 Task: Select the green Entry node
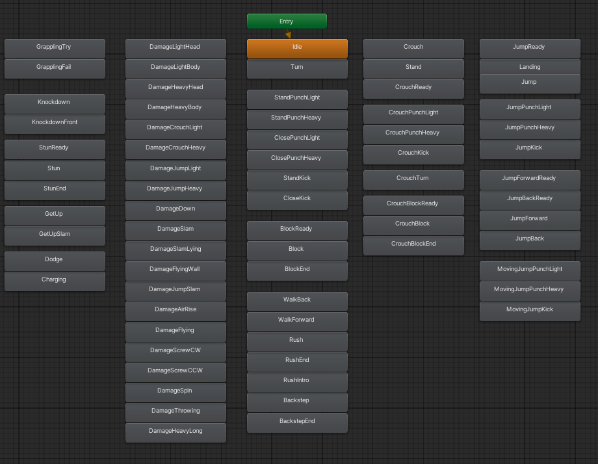(287, 21)
